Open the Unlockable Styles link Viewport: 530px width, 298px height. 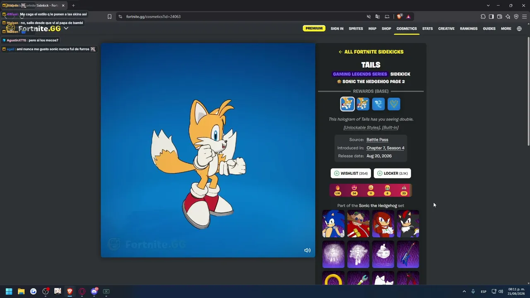coord(361,127)
